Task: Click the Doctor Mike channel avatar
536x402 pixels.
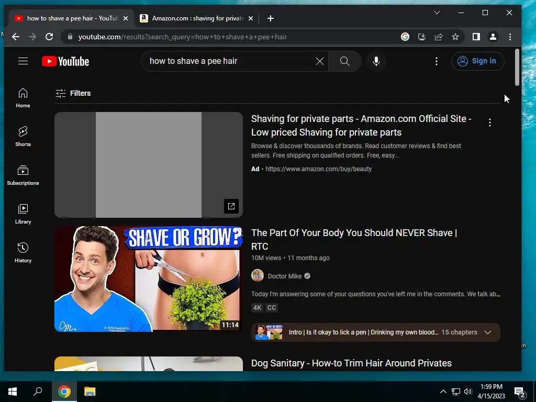Action: [258, 275]
